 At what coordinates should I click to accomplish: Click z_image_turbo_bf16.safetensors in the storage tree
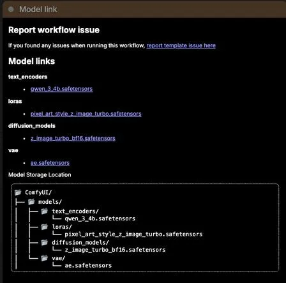coord(115,250)
